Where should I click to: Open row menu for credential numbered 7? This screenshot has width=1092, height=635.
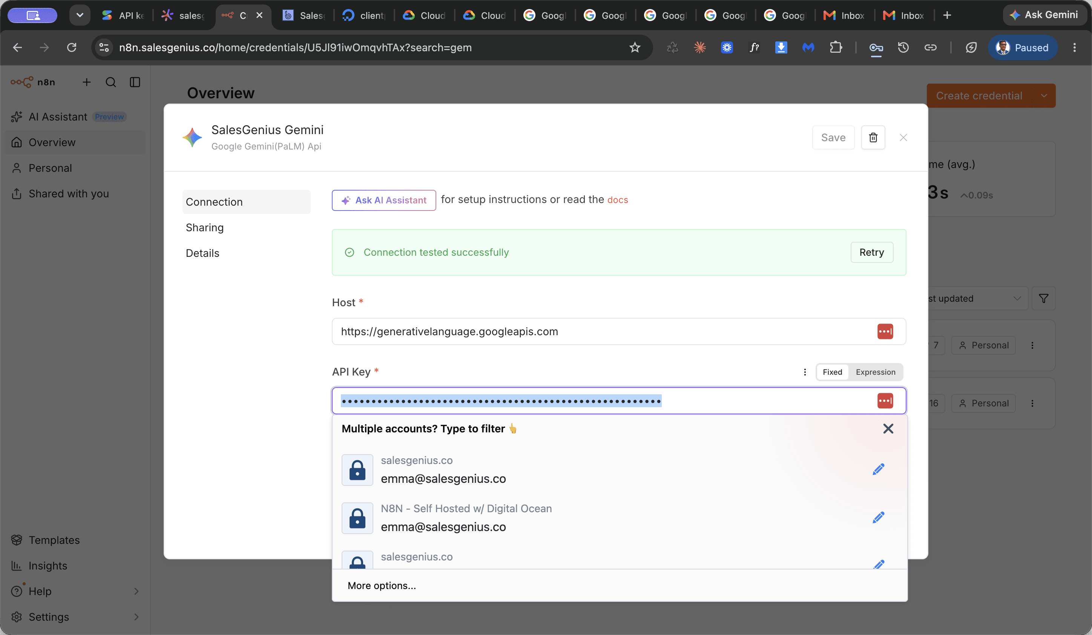click(1032, 345)
